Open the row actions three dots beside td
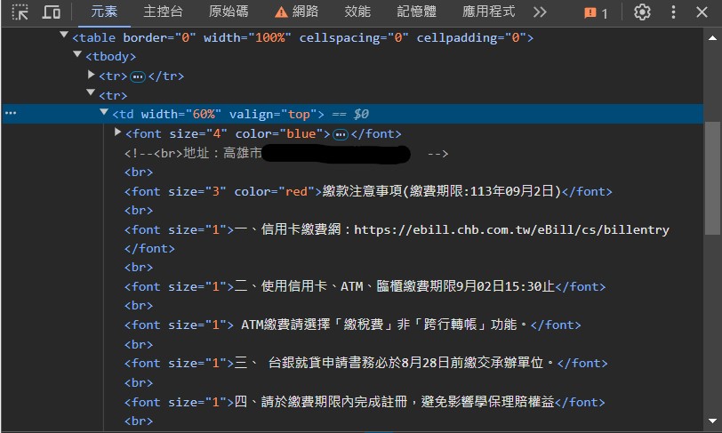Screen dimensions: 722x433 pos(11,113)
